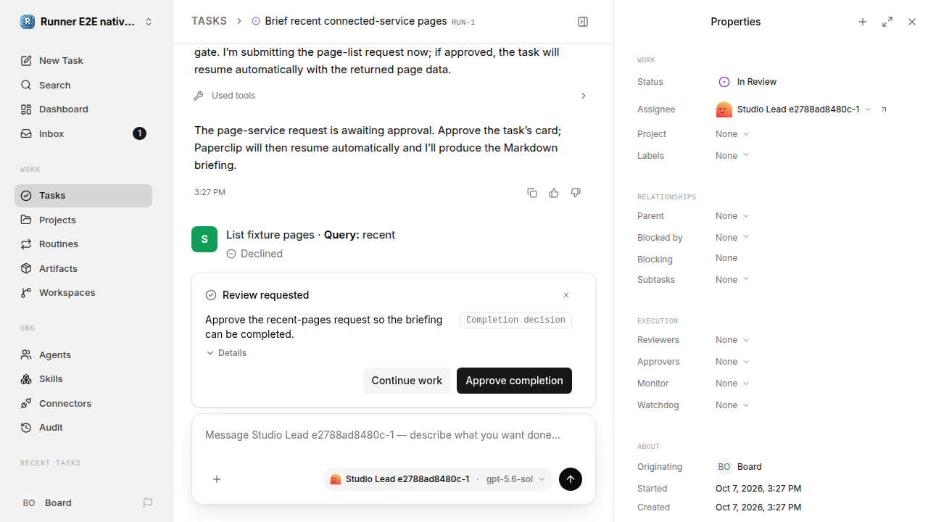The height and width of the screenshot is (522, 928).
Task: Give the message a thumbs down
Action: [576, 193]
